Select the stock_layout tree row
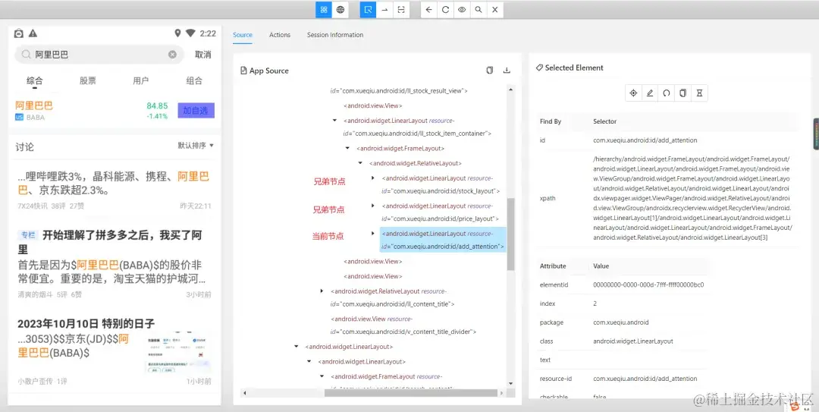Image resolution: width=819 pixels, height=412 pixels. pyautogui.click(x=441, y=184)
